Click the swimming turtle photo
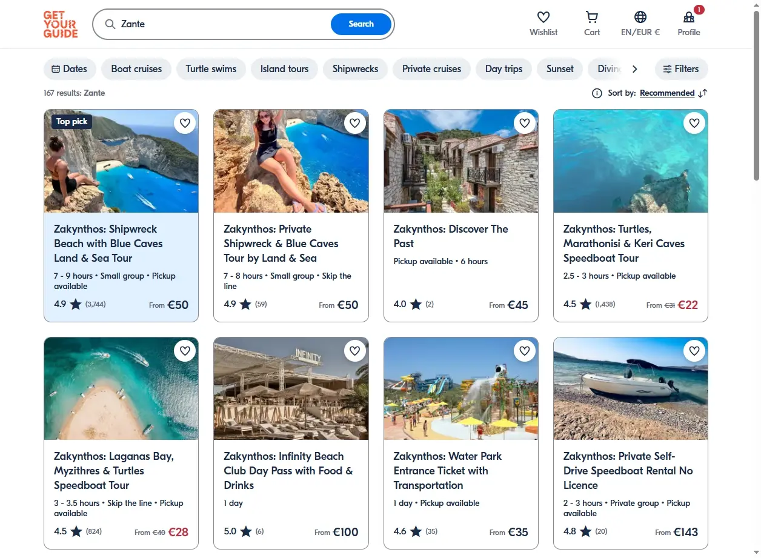The height and width of the screenshot is (558, 761). 631,161
